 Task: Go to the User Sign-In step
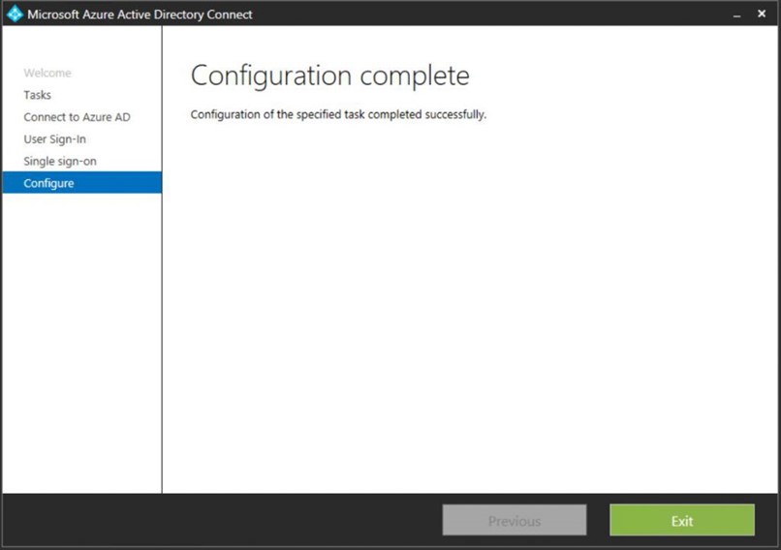click(x=55, y=138)
